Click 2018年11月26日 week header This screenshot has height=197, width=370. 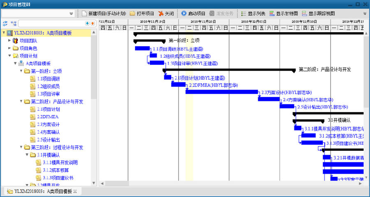[x=204, y=21]
